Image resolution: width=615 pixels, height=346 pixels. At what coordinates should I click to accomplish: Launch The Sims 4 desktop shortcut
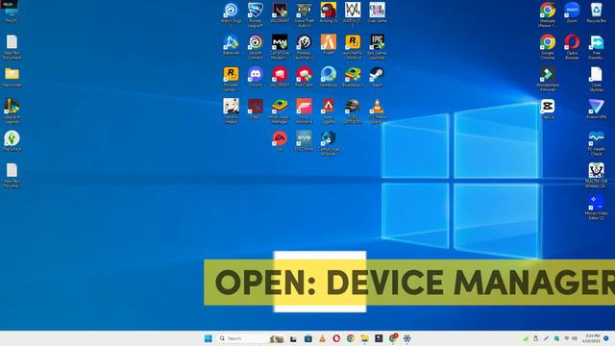point(12,141)
